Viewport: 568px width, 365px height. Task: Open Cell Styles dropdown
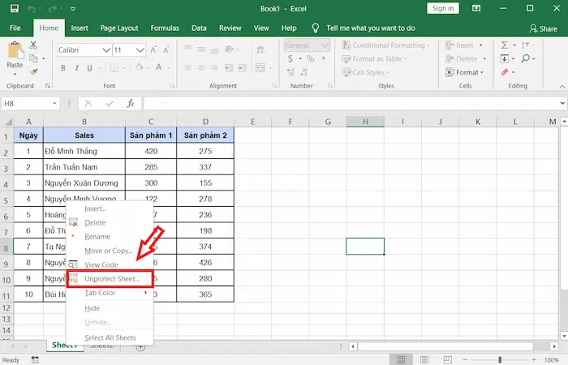click(365, 72)
